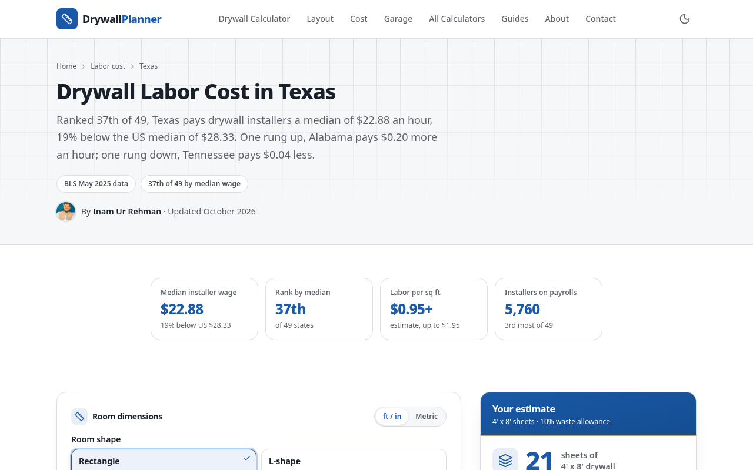Viewport: 753px width, 470px height.
Task: Go to the Guides page
Action: pos(515,19)
